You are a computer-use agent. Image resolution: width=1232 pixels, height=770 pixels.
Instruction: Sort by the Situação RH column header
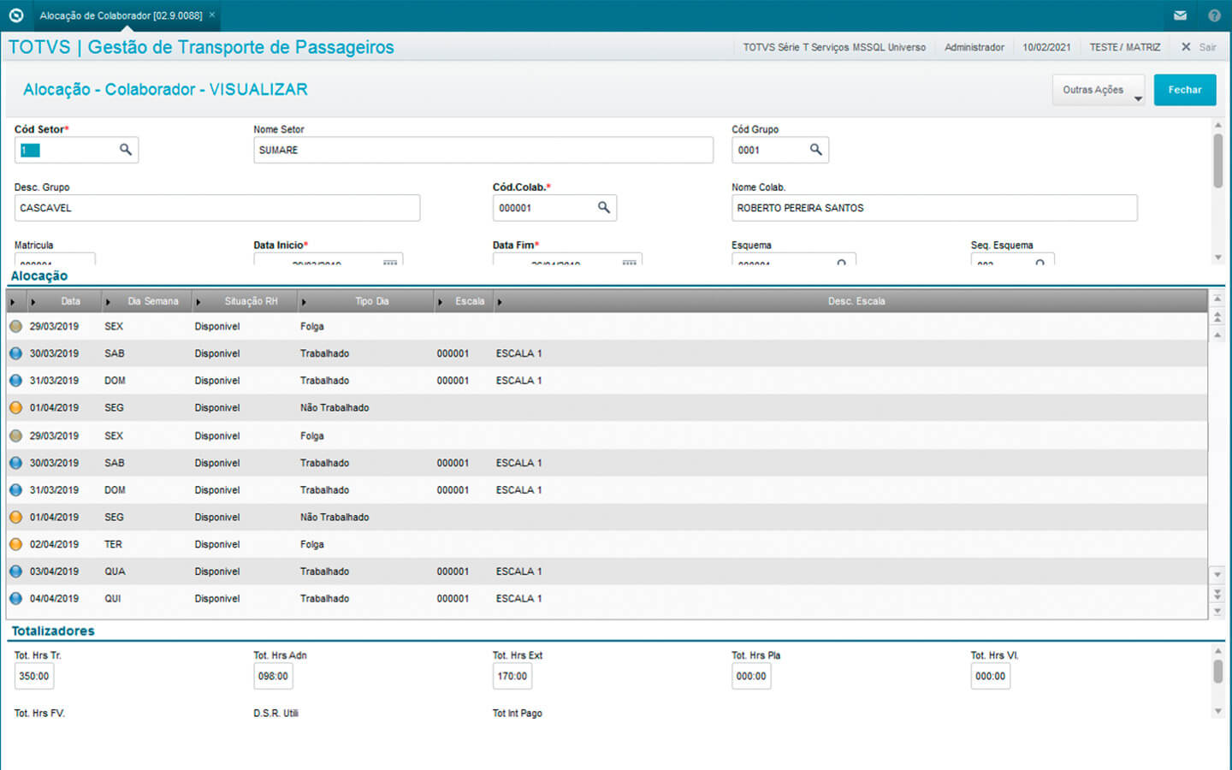[251, 301]
